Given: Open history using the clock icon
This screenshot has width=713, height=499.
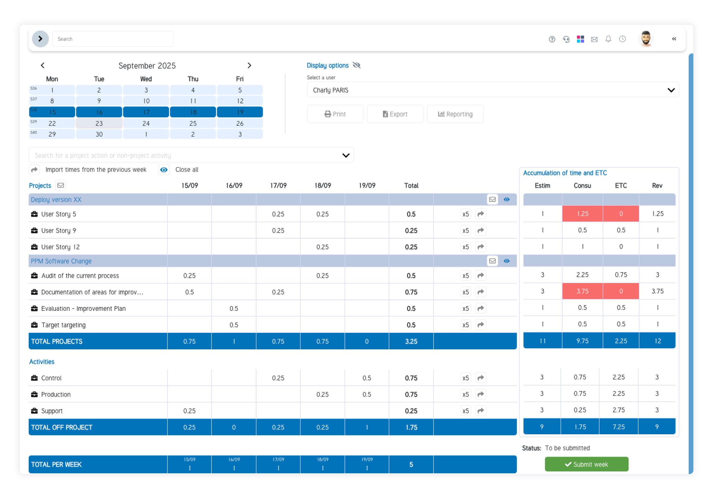Looking at the screenshot, I should 623,39.
